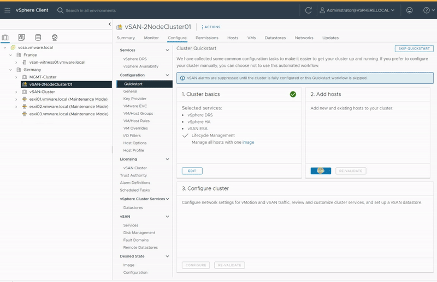Open the Lifecycle Management image link
Viewport: 437px width, 282px height.
click(x=248, y=142)
